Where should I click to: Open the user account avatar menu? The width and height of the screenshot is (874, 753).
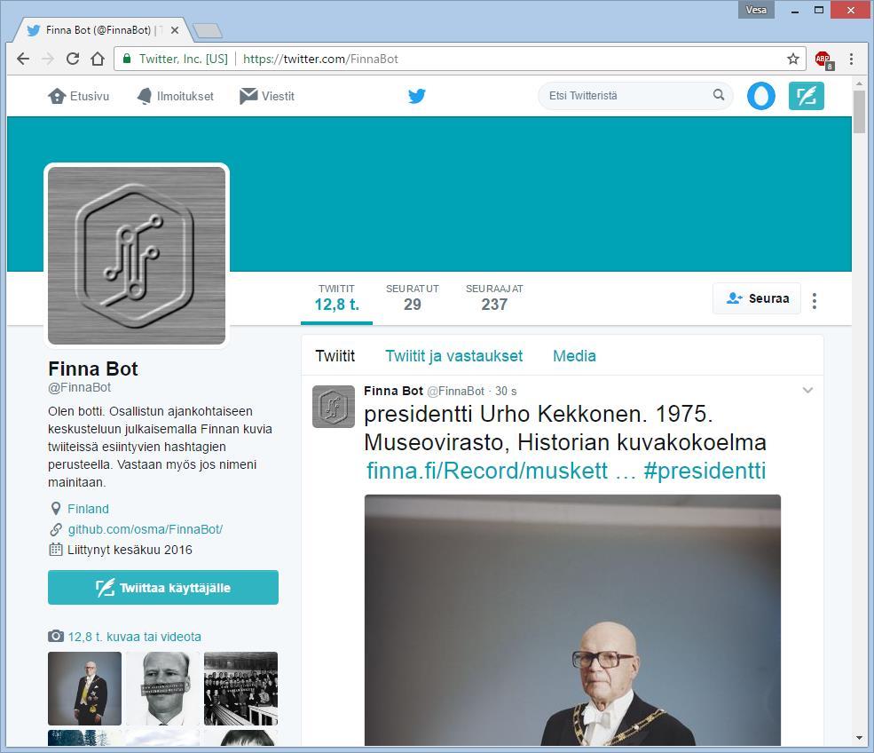760,95
